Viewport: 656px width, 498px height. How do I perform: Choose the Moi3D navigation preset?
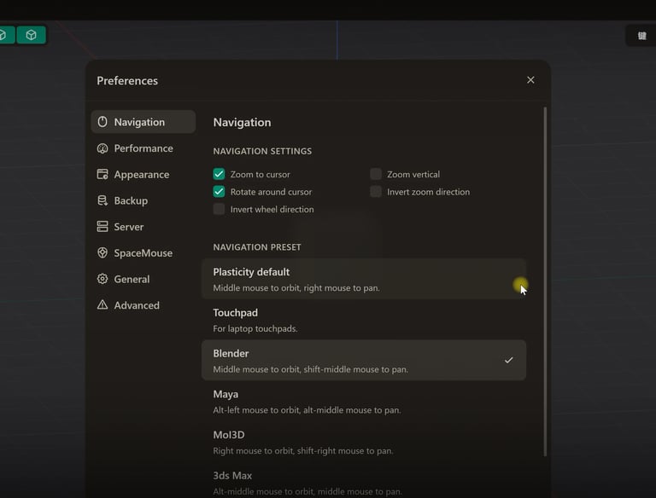click(x=364, y=442)
